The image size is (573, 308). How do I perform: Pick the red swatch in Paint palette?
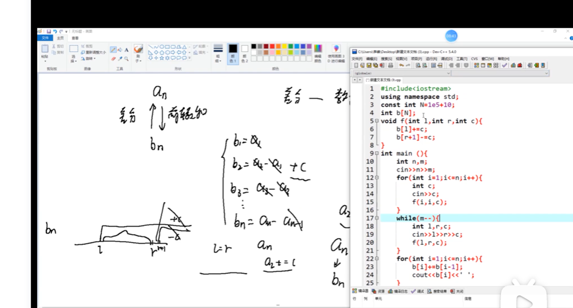click(x=272, y=46)
